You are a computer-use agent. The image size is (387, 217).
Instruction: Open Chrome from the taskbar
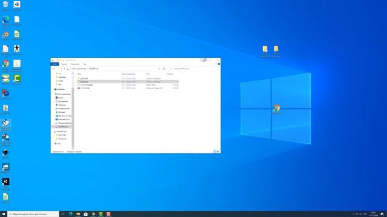[x=93, y=214]
